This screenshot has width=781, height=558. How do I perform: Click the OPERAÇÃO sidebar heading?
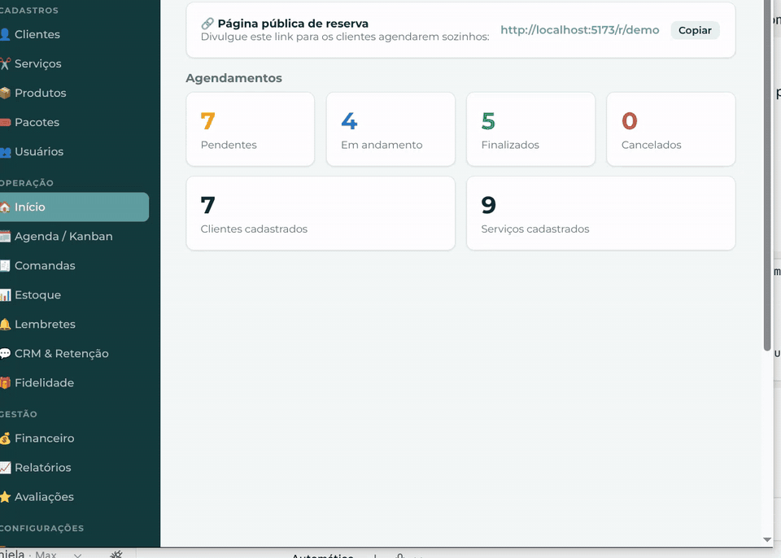pyautogui.click(x=27, y=183)
